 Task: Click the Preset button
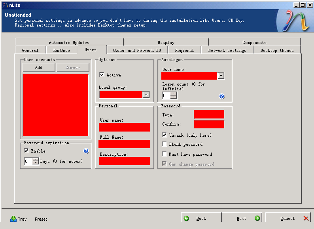[41, 219]
